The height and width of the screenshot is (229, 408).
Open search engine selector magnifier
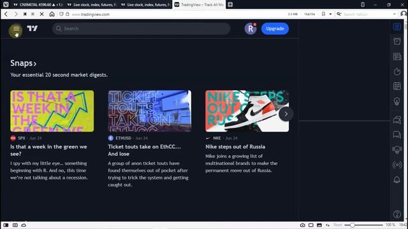point(339,14)
